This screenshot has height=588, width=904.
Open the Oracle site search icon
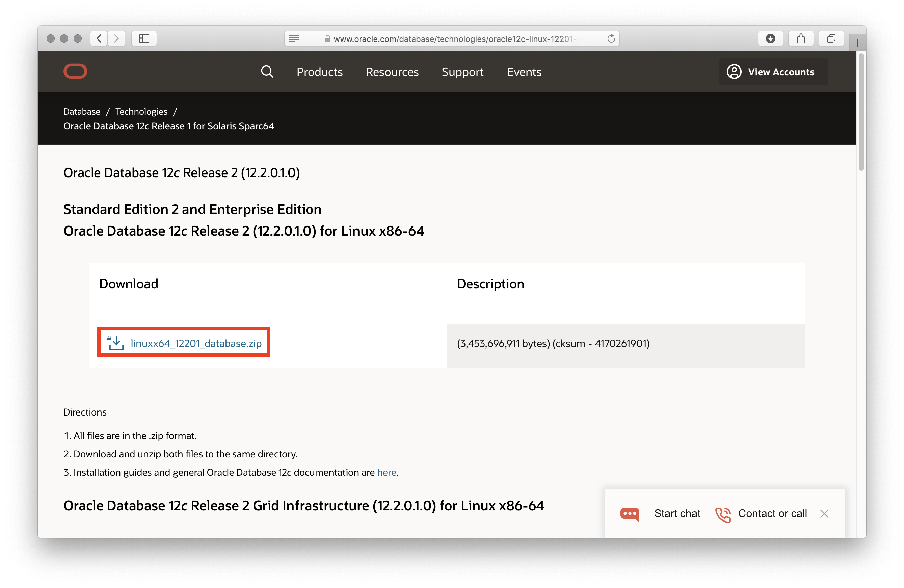[x=267, y=72]
